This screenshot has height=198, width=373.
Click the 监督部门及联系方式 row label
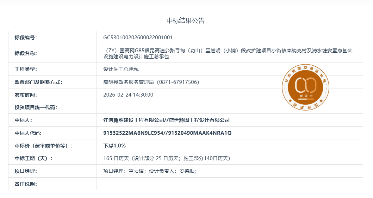click(38, 82)
